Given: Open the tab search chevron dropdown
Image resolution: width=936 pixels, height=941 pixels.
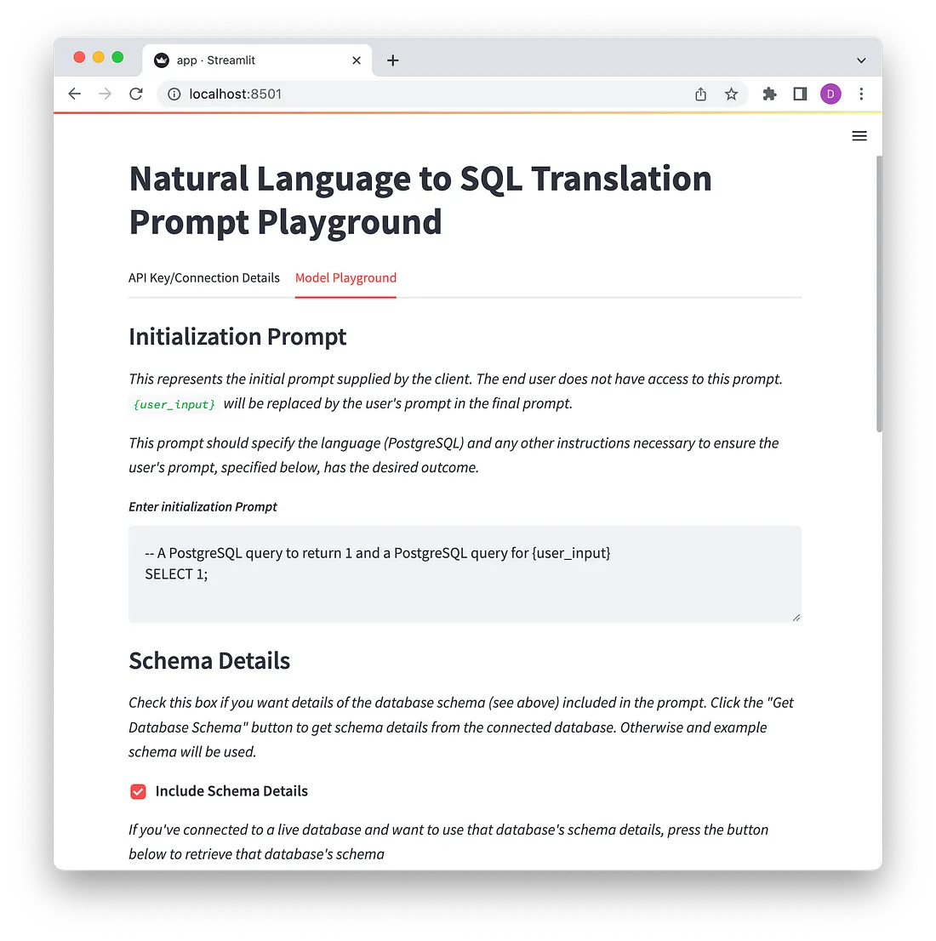Looking at the screenshot, I should click(861, 60).
